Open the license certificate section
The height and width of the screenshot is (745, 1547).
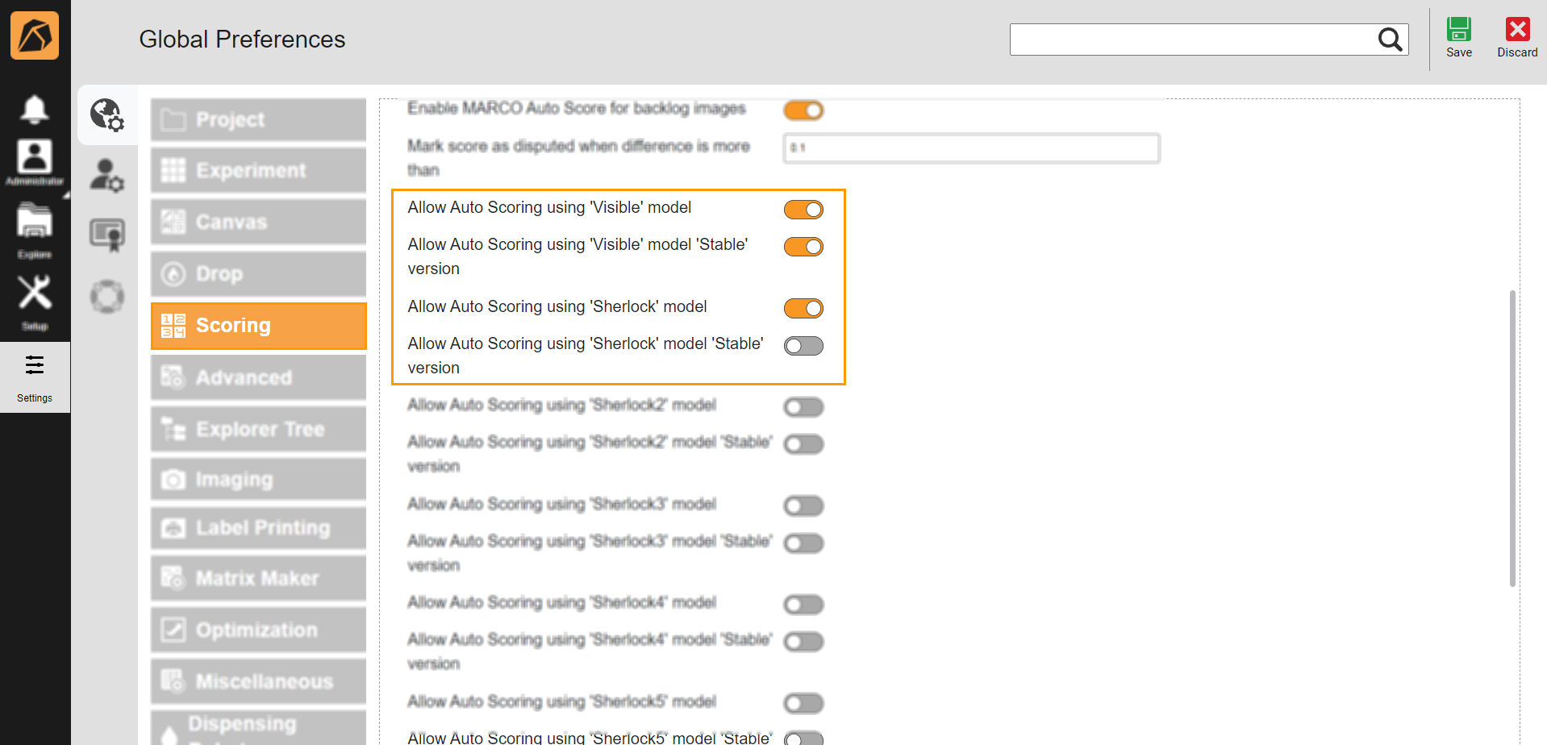[x=107, y=235]
